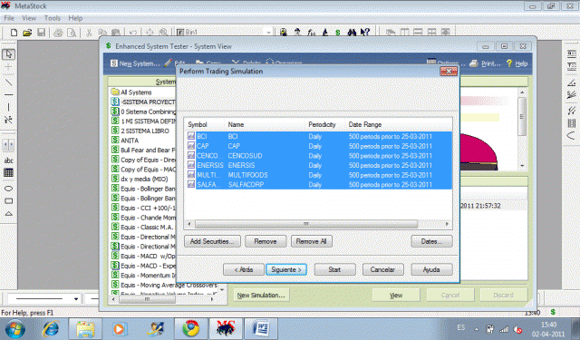Viewport: 580px width, 340px height.
Task: Open the File menu
Action: 9,18
